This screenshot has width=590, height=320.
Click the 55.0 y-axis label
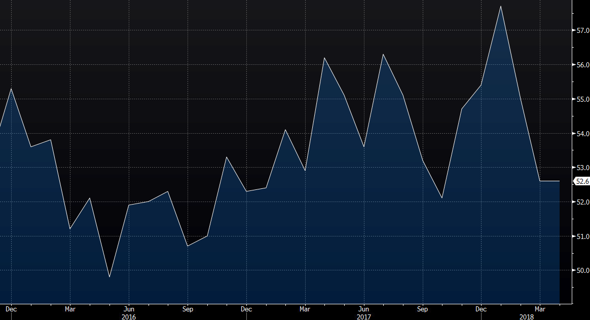pos(583,99)
